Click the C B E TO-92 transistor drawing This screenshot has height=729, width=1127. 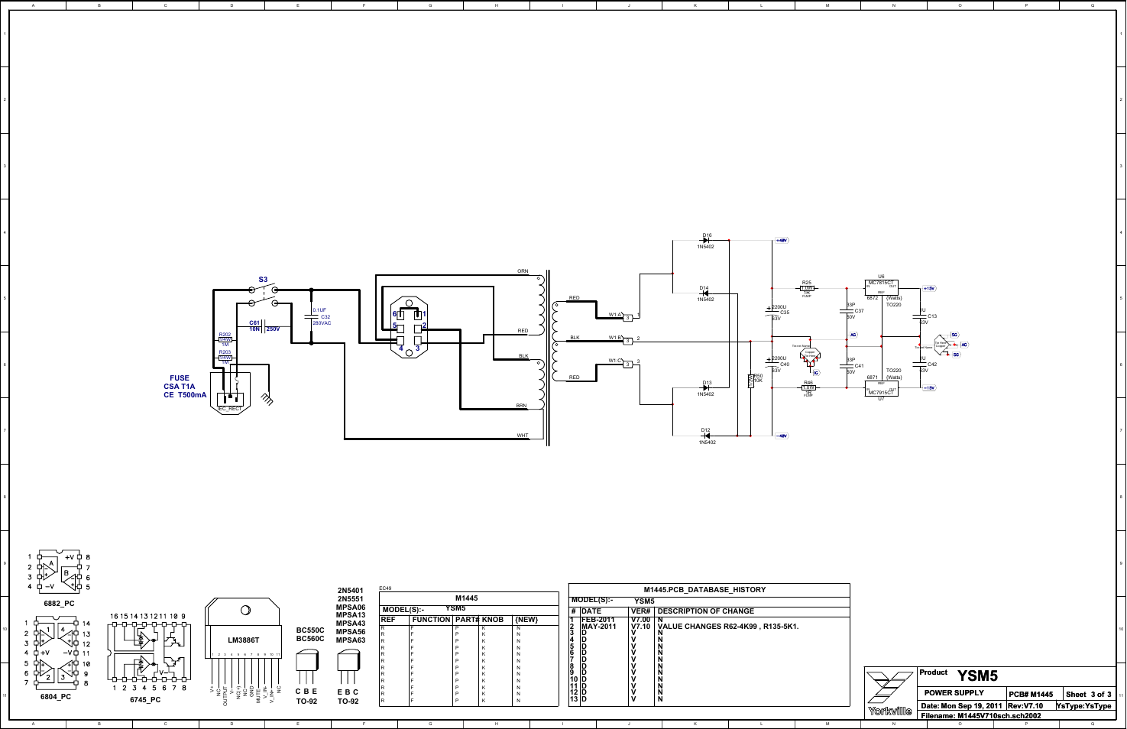(x=306, y=667)
